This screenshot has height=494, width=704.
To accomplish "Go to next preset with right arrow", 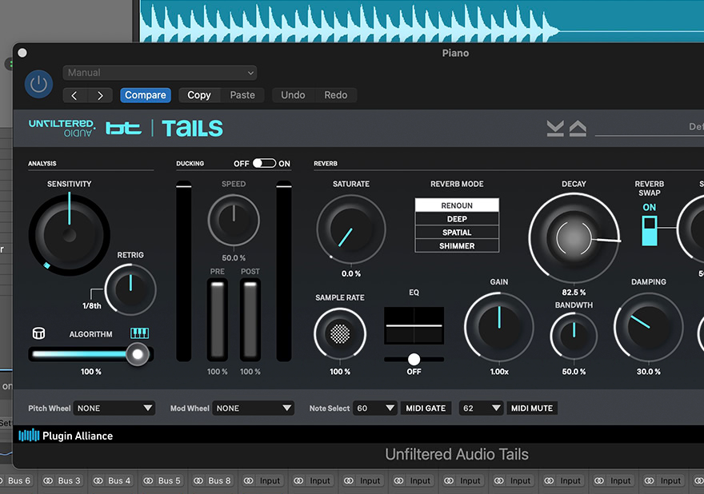I will pyautogui.click(x=100, y=95).
